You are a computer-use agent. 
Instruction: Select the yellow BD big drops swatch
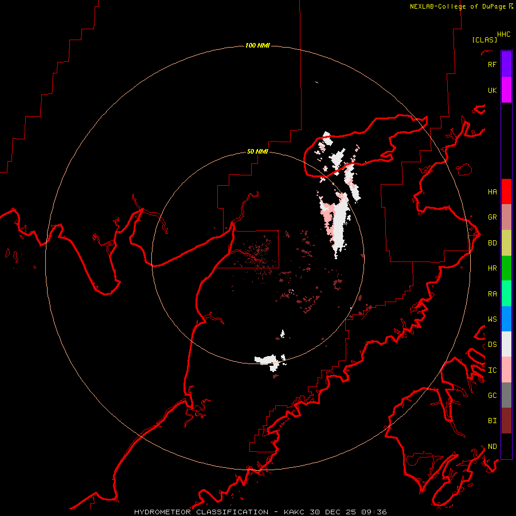coord(506,243)
